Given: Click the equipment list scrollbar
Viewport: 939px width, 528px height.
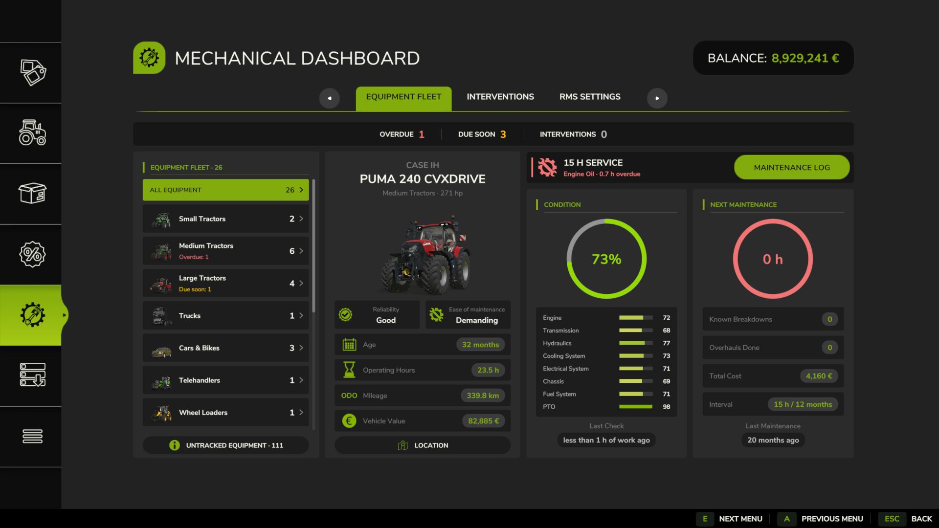Looking at the screenshot, I should click(313, 246).
